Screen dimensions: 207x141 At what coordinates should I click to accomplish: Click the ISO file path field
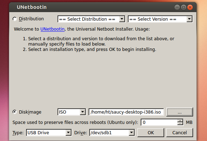(126, 112)
